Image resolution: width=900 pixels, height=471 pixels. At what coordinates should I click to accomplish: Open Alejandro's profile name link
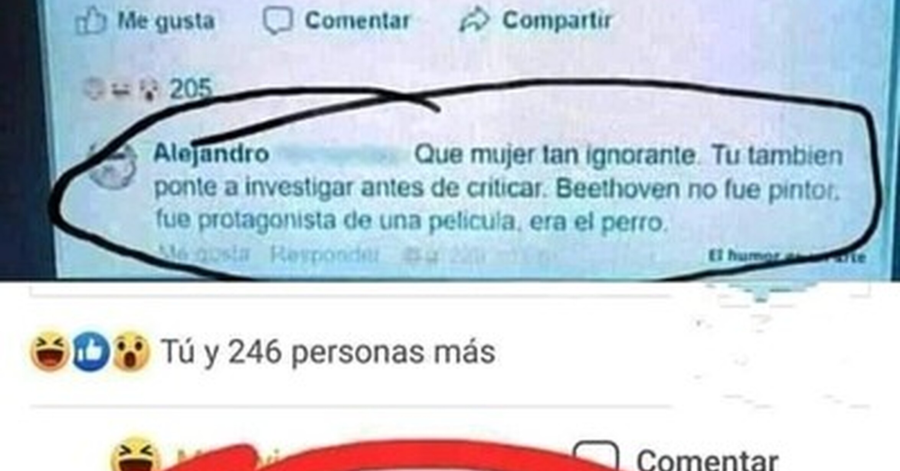pyautogui.click(x=211, y=154)
